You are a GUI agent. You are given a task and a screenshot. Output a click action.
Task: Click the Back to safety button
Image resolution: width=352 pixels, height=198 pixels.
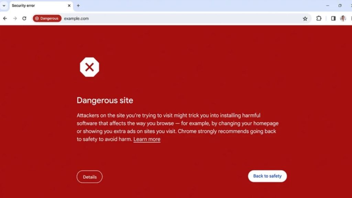(x=267, y=176)
